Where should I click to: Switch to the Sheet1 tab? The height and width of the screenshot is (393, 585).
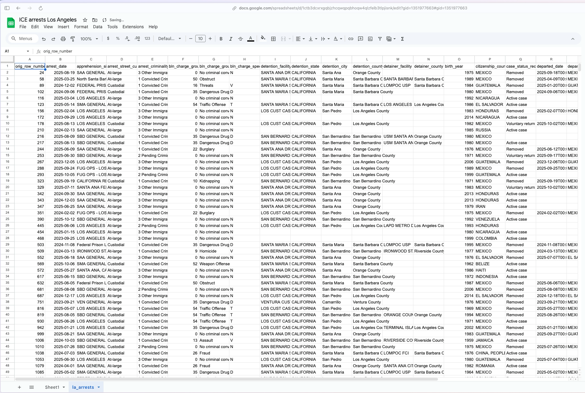[x=52, y=387]
